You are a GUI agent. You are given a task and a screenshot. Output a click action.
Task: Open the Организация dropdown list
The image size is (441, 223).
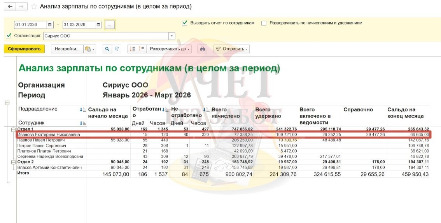pyautogui.click(x=172, y=36)
